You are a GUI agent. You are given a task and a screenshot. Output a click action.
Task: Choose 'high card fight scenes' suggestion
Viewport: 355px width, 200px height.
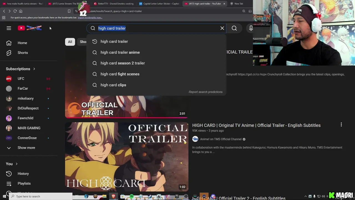(156, 74)
